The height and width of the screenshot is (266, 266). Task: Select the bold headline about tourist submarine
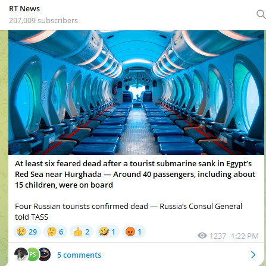tap(135, 175)
